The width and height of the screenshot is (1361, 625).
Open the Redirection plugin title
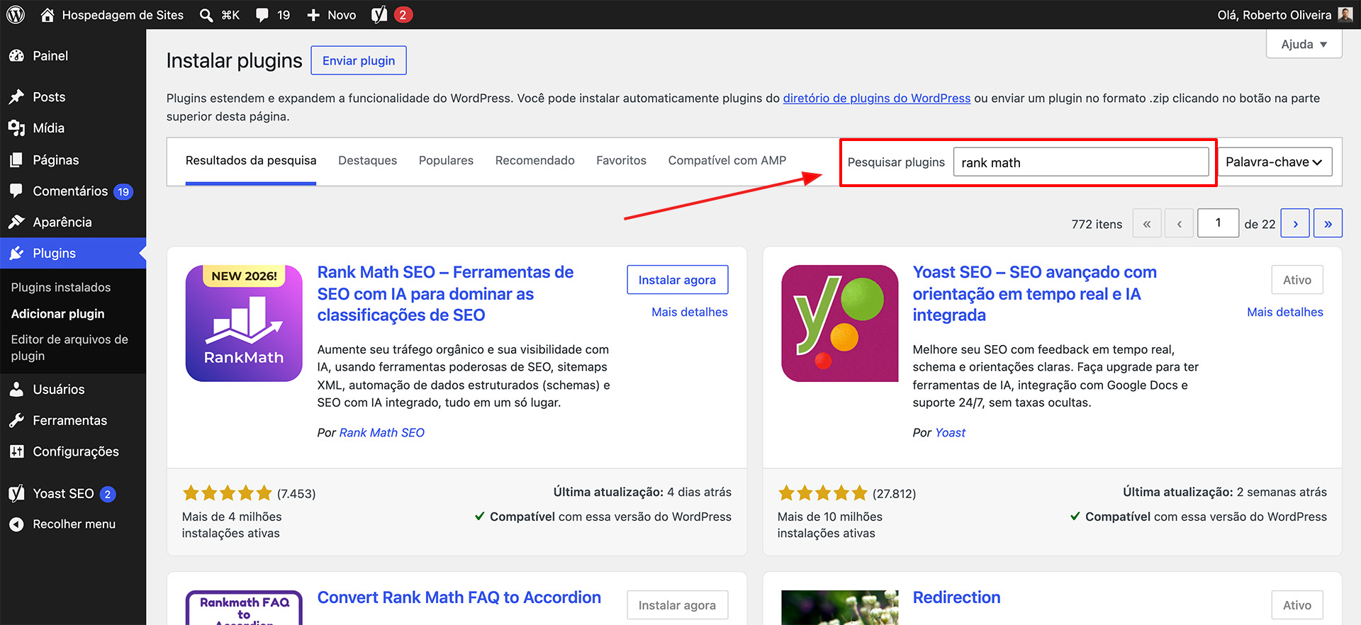957,597
